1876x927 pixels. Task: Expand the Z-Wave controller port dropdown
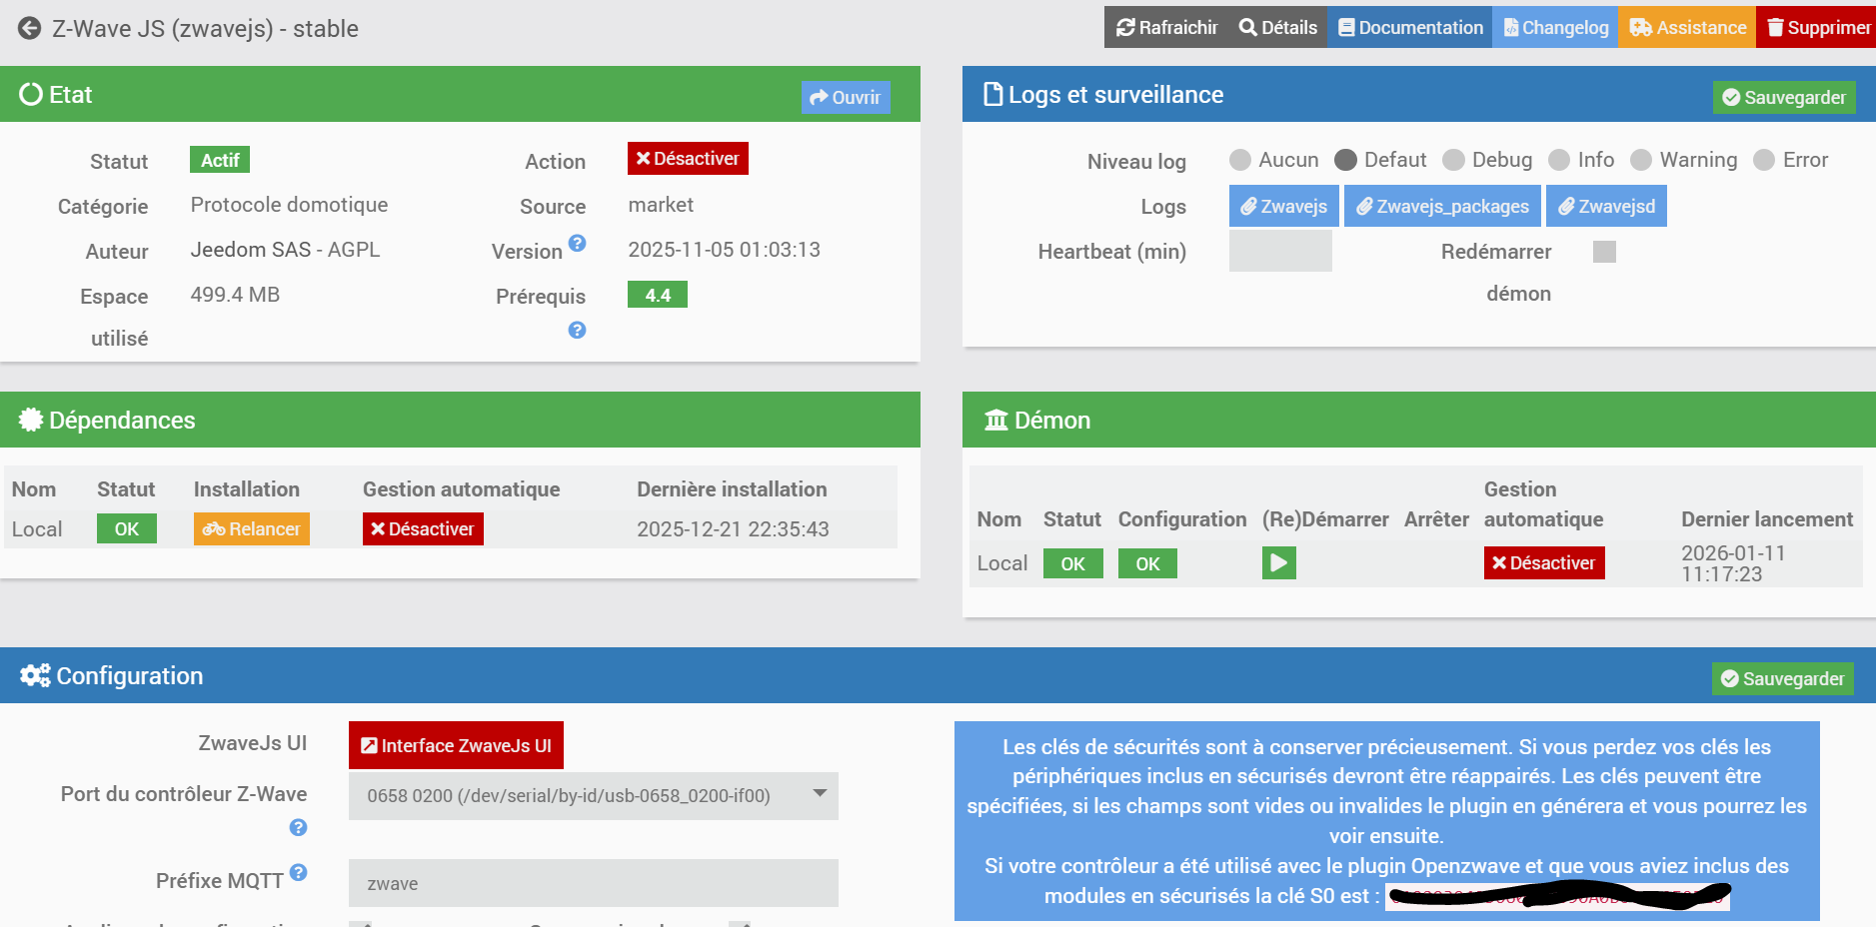tap(594, 796)
